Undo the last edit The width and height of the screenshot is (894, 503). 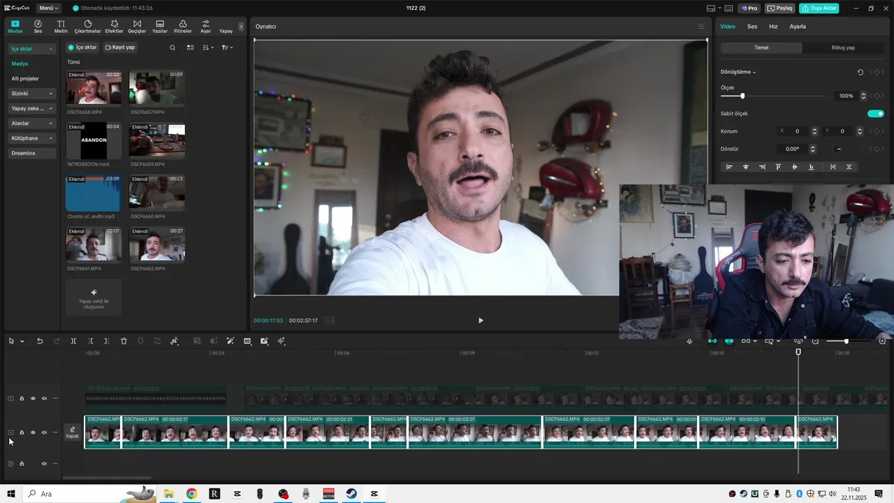click(x=40, y=341)
